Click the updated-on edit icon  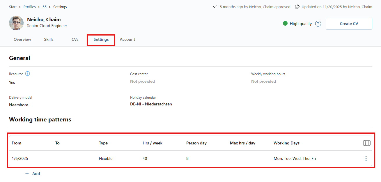(x=297, y=7)
